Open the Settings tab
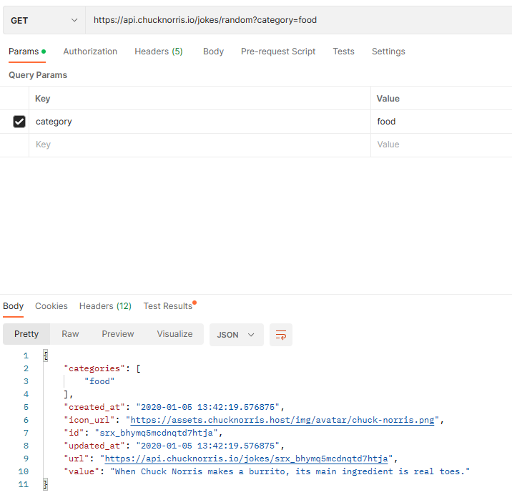This screenshot has width=512, height=495. [x=388, y=52]
